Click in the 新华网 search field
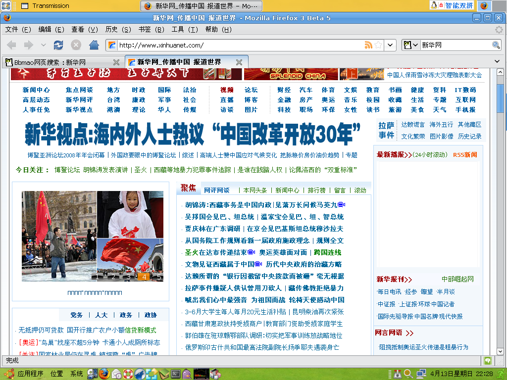 point(456,45)
